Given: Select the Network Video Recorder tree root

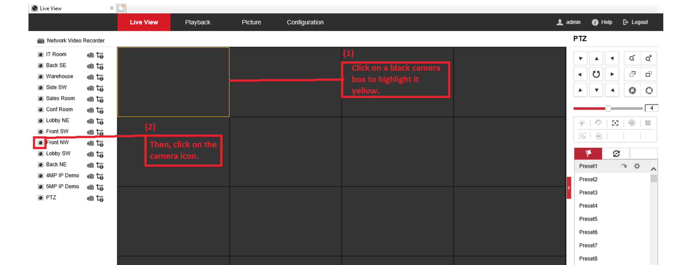Looking at the screenshot, I should click(71, 40).
